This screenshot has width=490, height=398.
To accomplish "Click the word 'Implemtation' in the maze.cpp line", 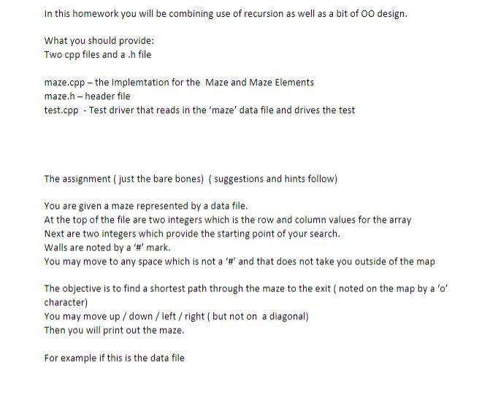I will tap(140, 83).
